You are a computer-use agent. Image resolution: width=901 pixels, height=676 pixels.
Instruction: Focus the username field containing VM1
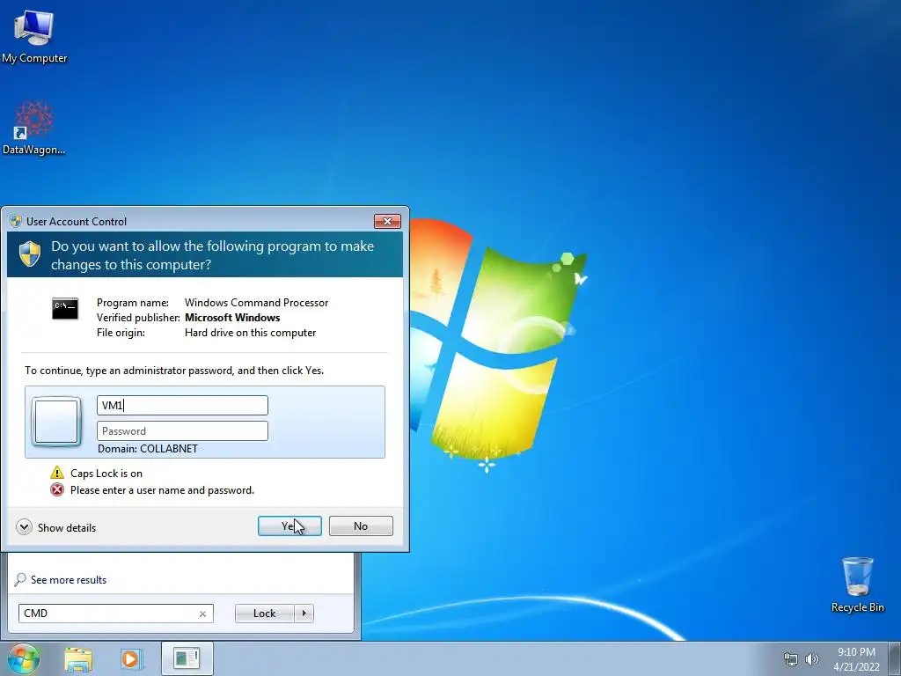pyautogui.click(x=182, y=405)
